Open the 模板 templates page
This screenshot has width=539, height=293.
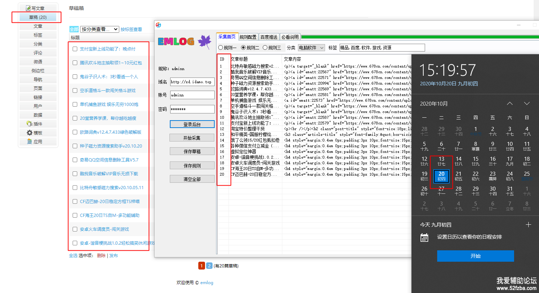click(x=38, y=133)
